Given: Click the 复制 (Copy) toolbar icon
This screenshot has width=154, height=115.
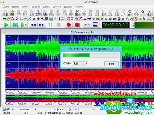Looking at the screenshot, I should (x=45, y=13).
